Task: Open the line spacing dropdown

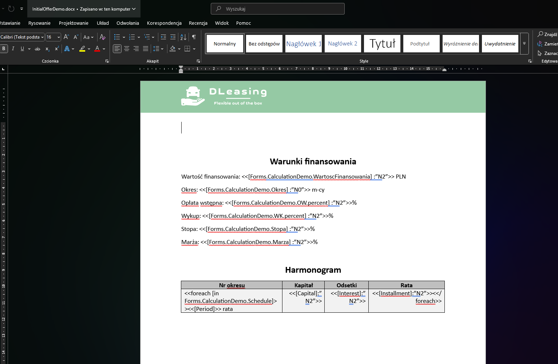Action: pyautogui.click(x=158, y=49)
